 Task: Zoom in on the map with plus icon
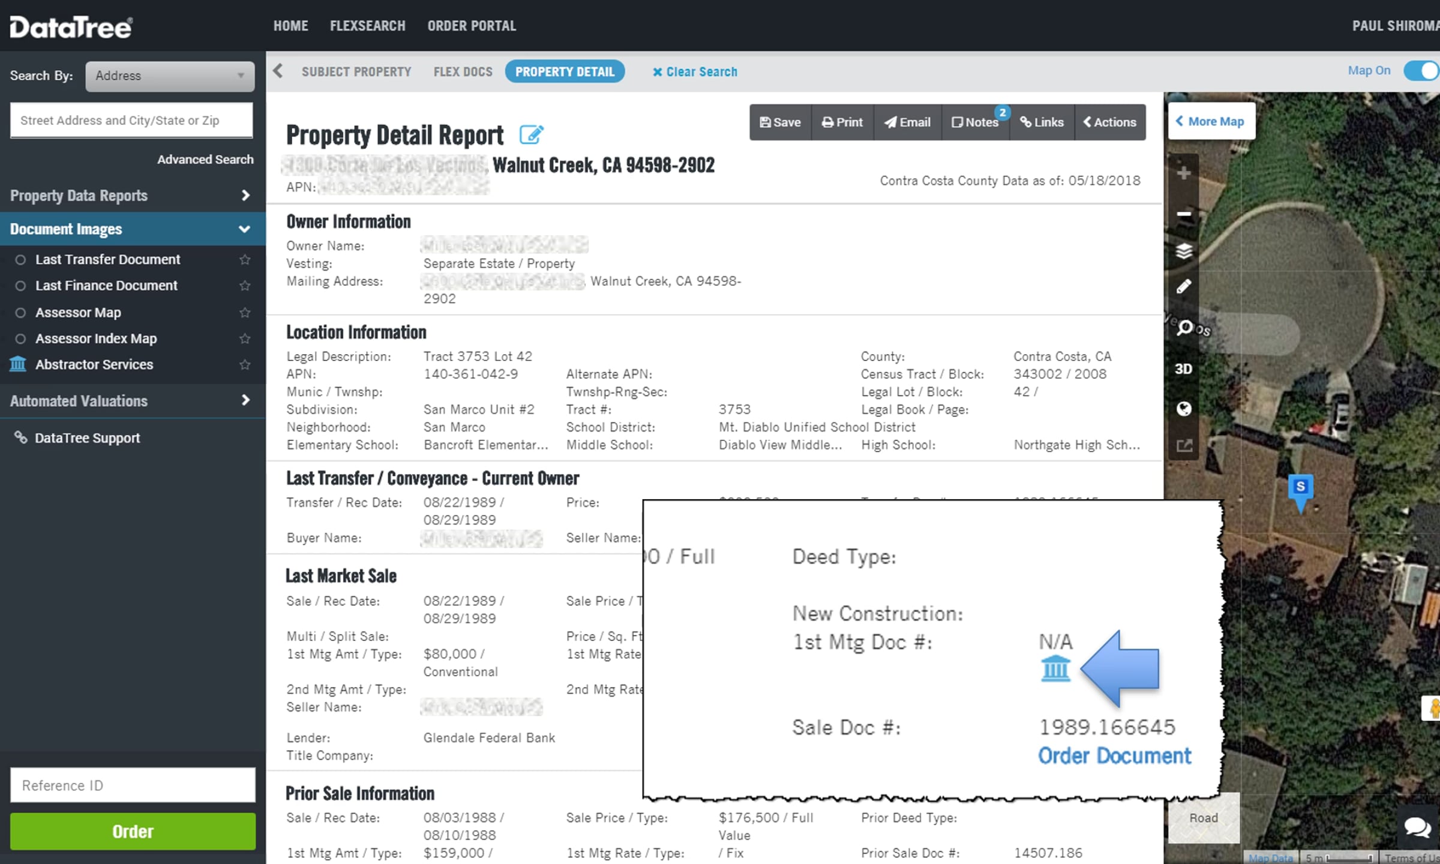[x=1184, y=173]
